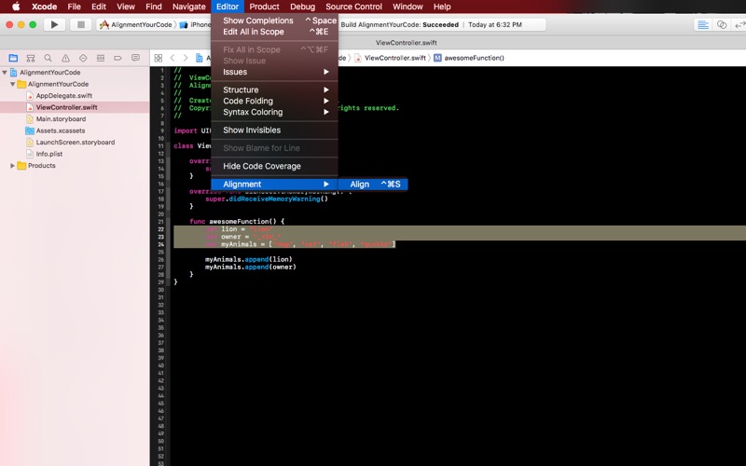Open the Source Control menu
The image size is (746, 466).
tap(354, 7)
